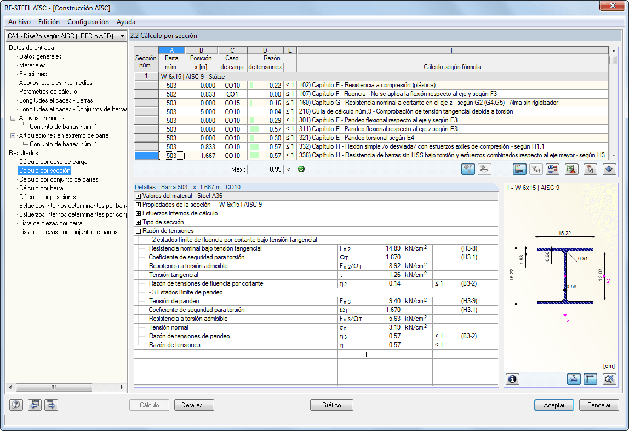Toggle the colored result bars display icon
Image resolution: width=629 pixels, height=431 pixels.
tap(519, 169)
